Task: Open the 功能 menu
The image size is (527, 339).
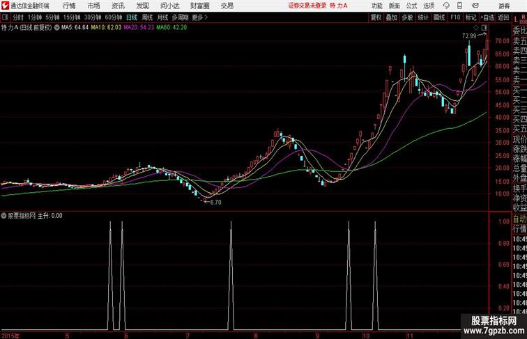Action: point(376,6)
